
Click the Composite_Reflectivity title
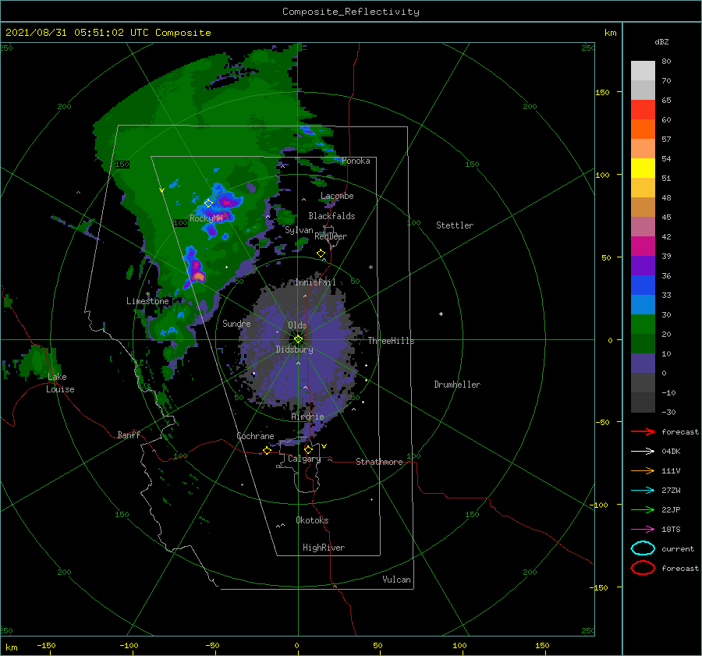coord(350,12)
